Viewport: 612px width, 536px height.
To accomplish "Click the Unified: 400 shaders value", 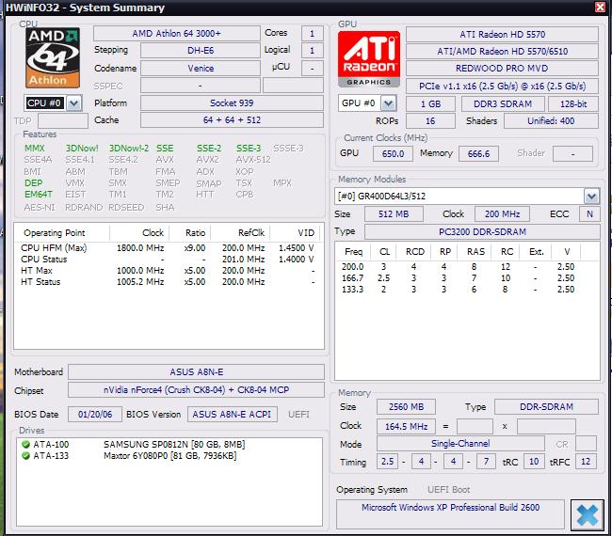I will pos(551,121).
